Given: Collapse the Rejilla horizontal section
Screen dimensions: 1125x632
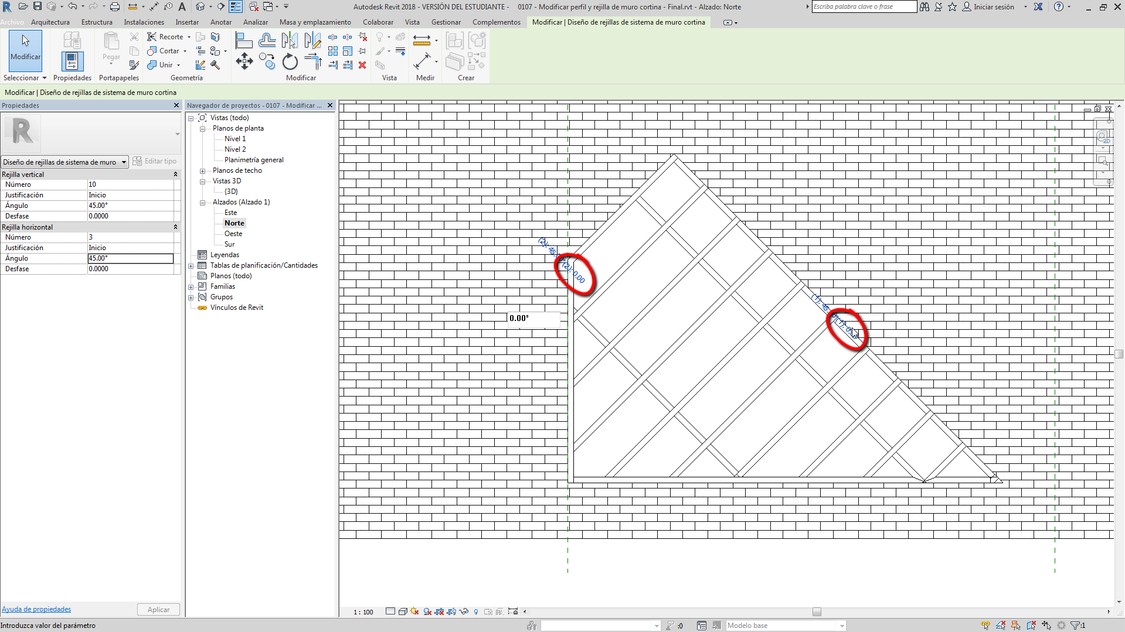Looking at the screenshot, I should coord(175,227).
